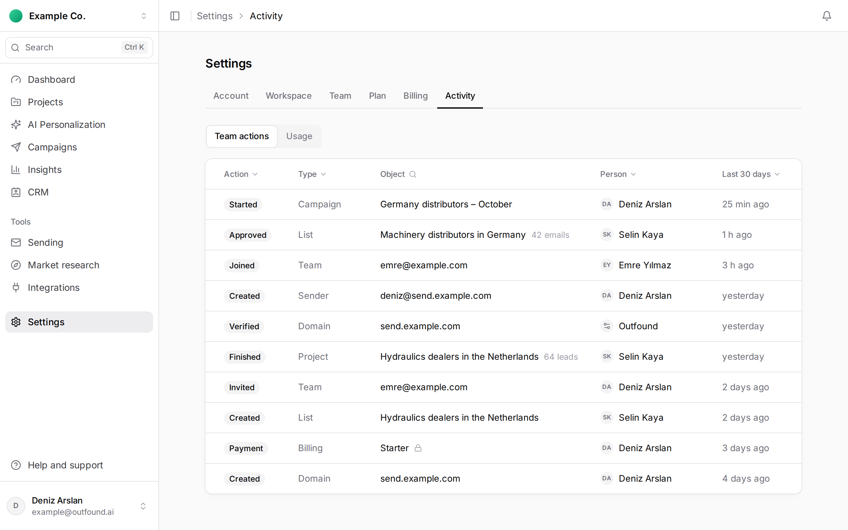Switch to the Account tab
This screenshot has width=848, height=530.
click(x=231, y=96)
